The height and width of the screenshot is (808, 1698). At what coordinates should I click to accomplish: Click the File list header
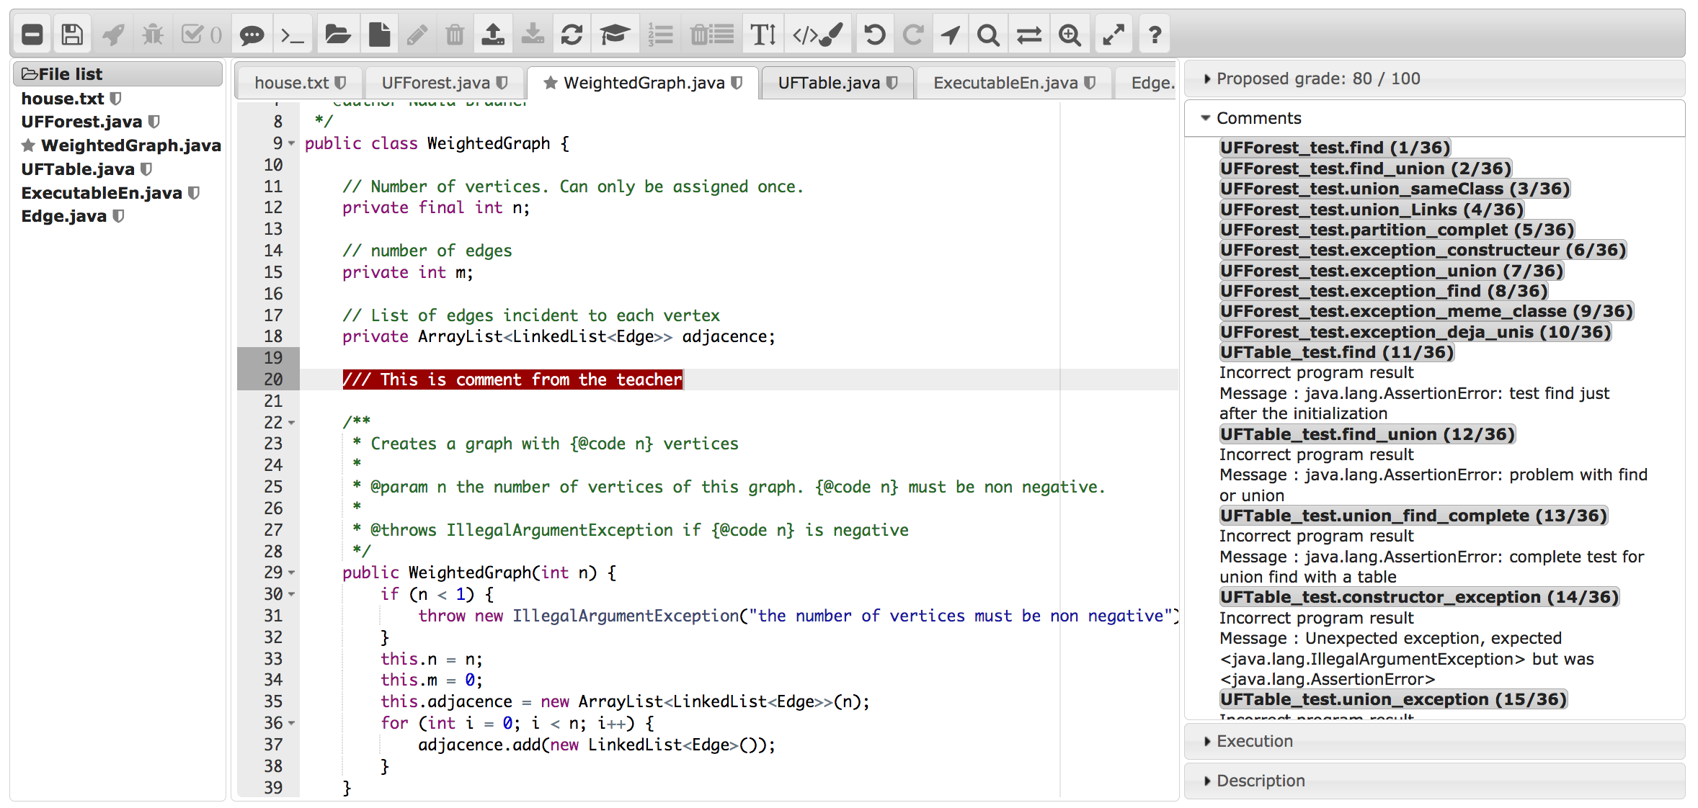tap(117, 73)
